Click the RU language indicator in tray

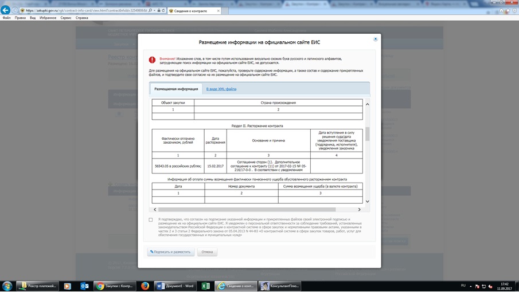click(x=463, y=286)
